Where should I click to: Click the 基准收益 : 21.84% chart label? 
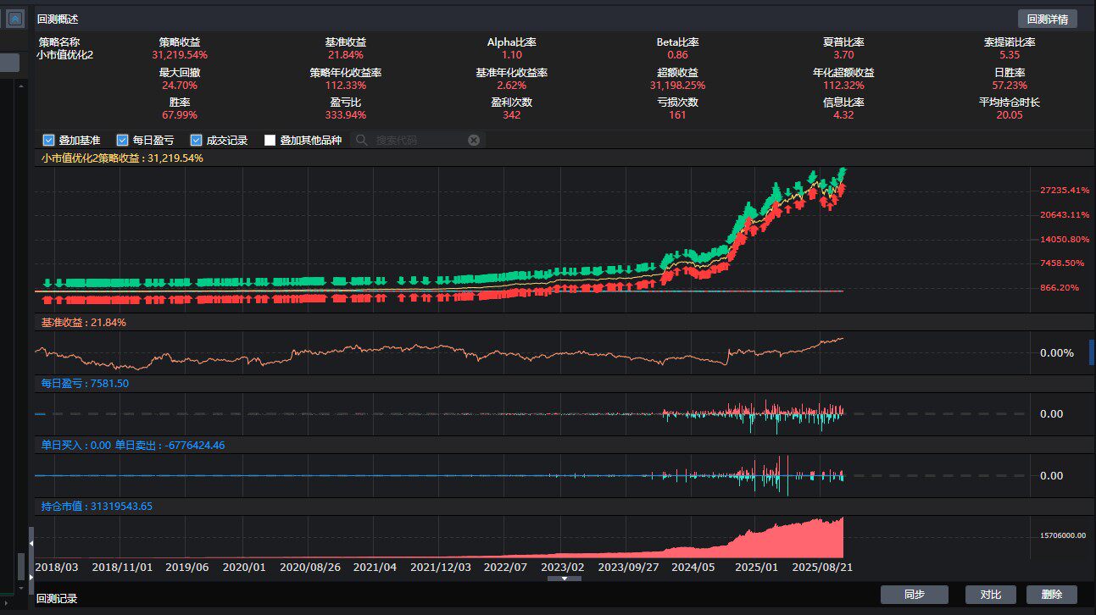click(84, 323)
